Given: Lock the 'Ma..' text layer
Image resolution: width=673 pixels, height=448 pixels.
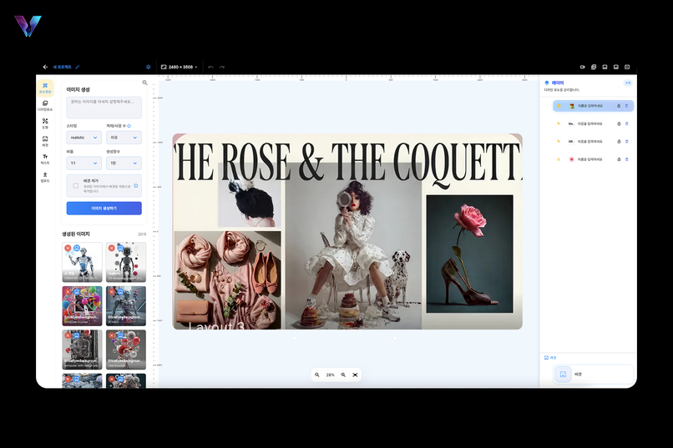Looking at the screenshot, I should click(x=619, y=123).
